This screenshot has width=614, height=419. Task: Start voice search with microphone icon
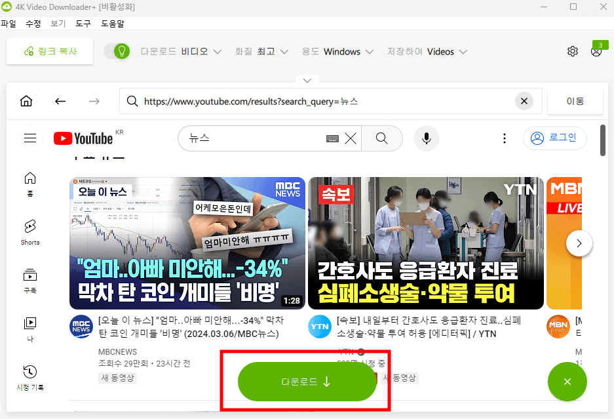(x=427, y=138)
